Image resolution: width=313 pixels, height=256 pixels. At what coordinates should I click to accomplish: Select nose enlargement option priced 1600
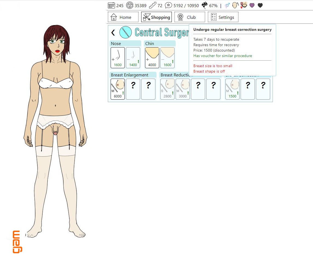click(x=118, y=58)
